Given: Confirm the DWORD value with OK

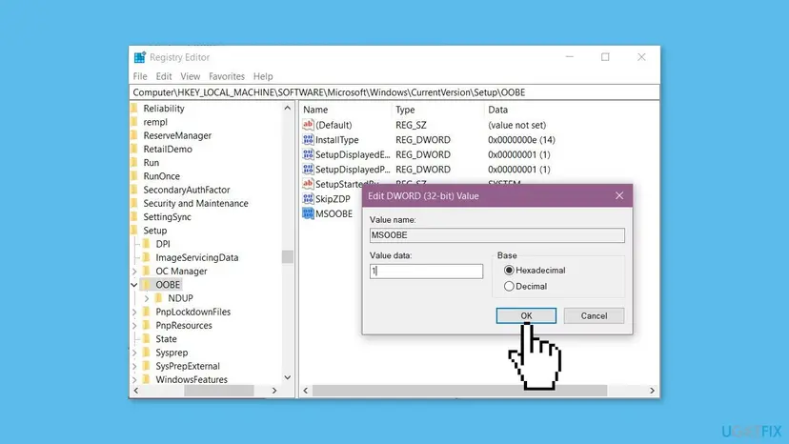Looking at the screenshot, I should tap(526, 315).
